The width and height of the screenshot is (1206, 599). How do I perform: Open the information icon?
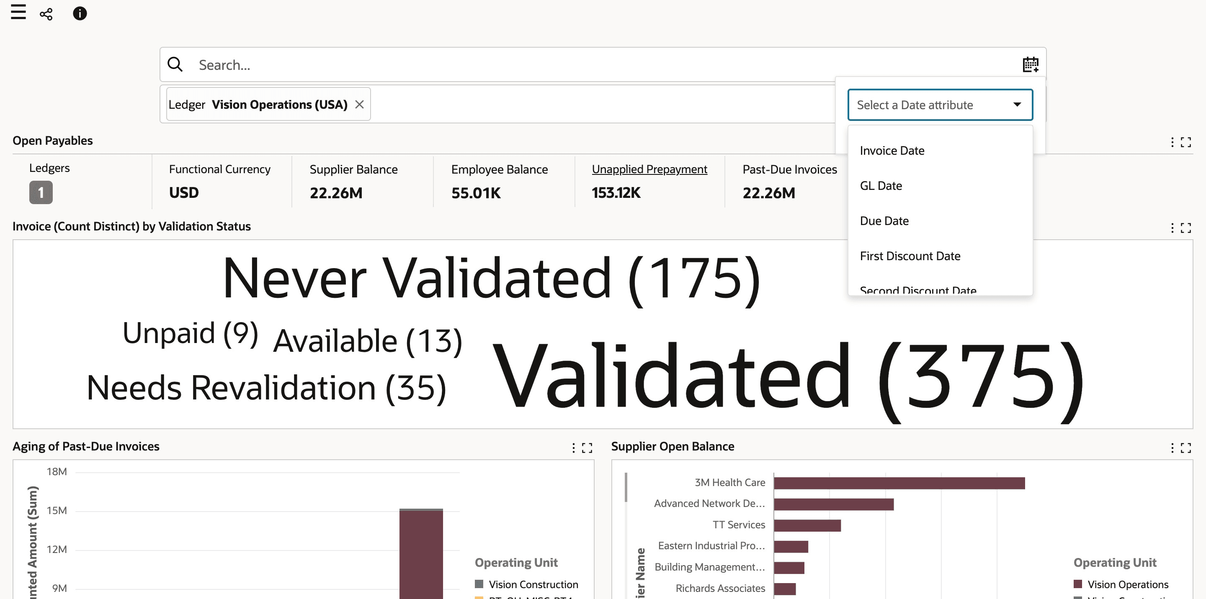tap(80, 13)
